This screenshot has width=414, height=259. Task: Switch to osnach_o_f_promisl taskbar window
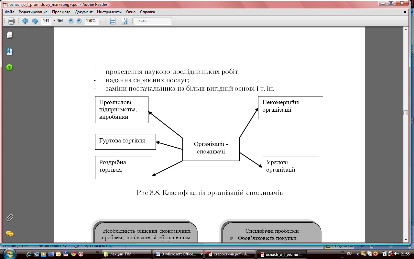[x=281, y=254]
